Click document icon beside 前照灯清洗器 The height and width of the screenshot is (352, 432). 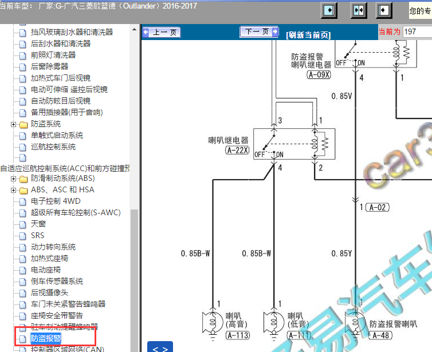[x=23, y=56]
